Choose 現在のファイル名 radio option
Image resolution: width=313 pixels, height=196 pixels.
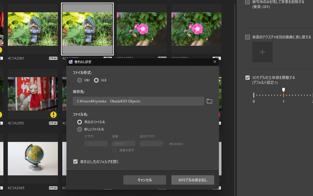[x=79, y=122]
